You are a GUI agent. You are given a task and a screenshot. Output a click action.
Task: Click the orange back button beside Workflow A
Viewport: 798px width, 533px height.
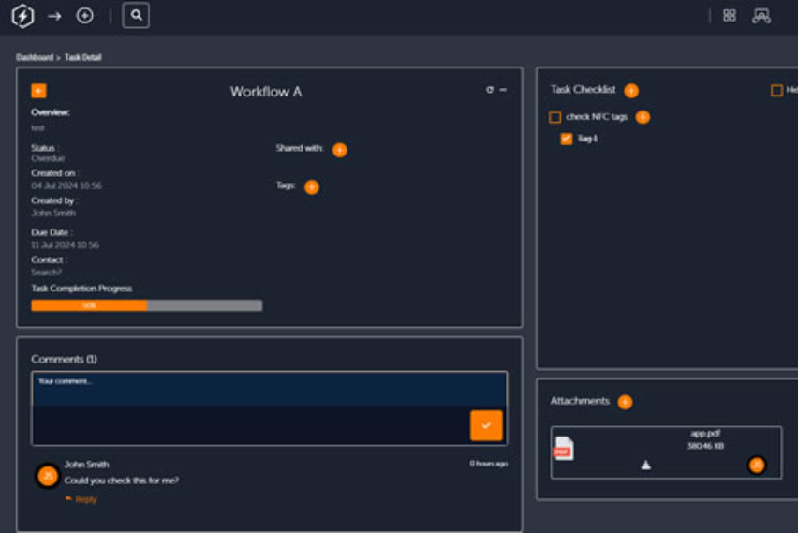38,91
